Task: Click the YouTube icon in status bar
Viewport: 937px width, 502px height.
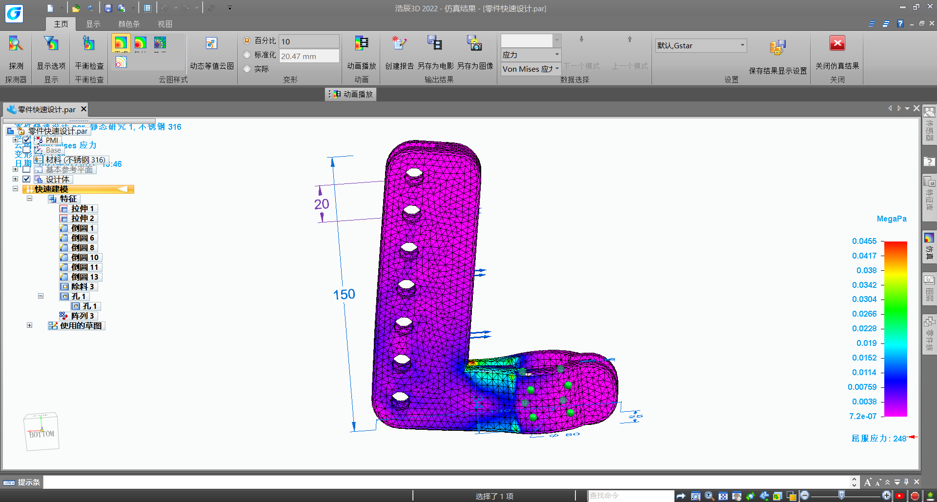Action: click(x=900, y=496)
